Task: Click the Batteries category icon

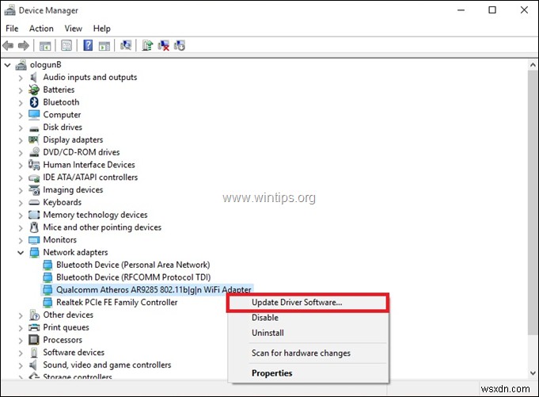Action: click(34, 90)
